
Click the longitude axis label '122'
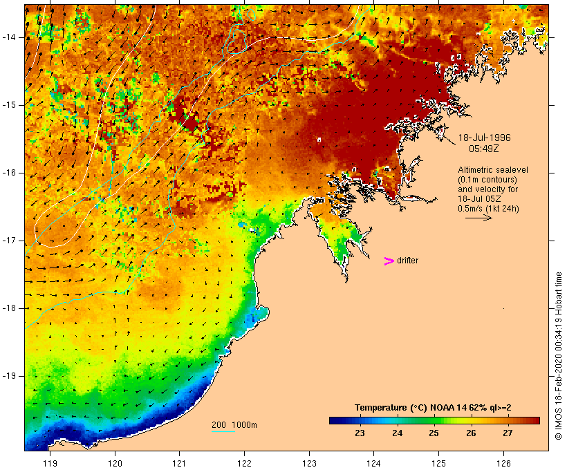(x=245, y=463)
